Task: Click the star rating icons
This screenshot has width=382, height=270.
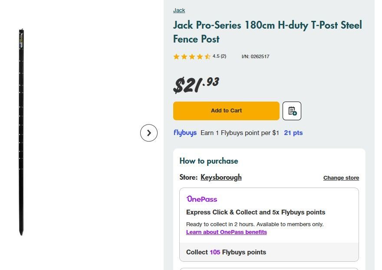Action: (191, 56)
